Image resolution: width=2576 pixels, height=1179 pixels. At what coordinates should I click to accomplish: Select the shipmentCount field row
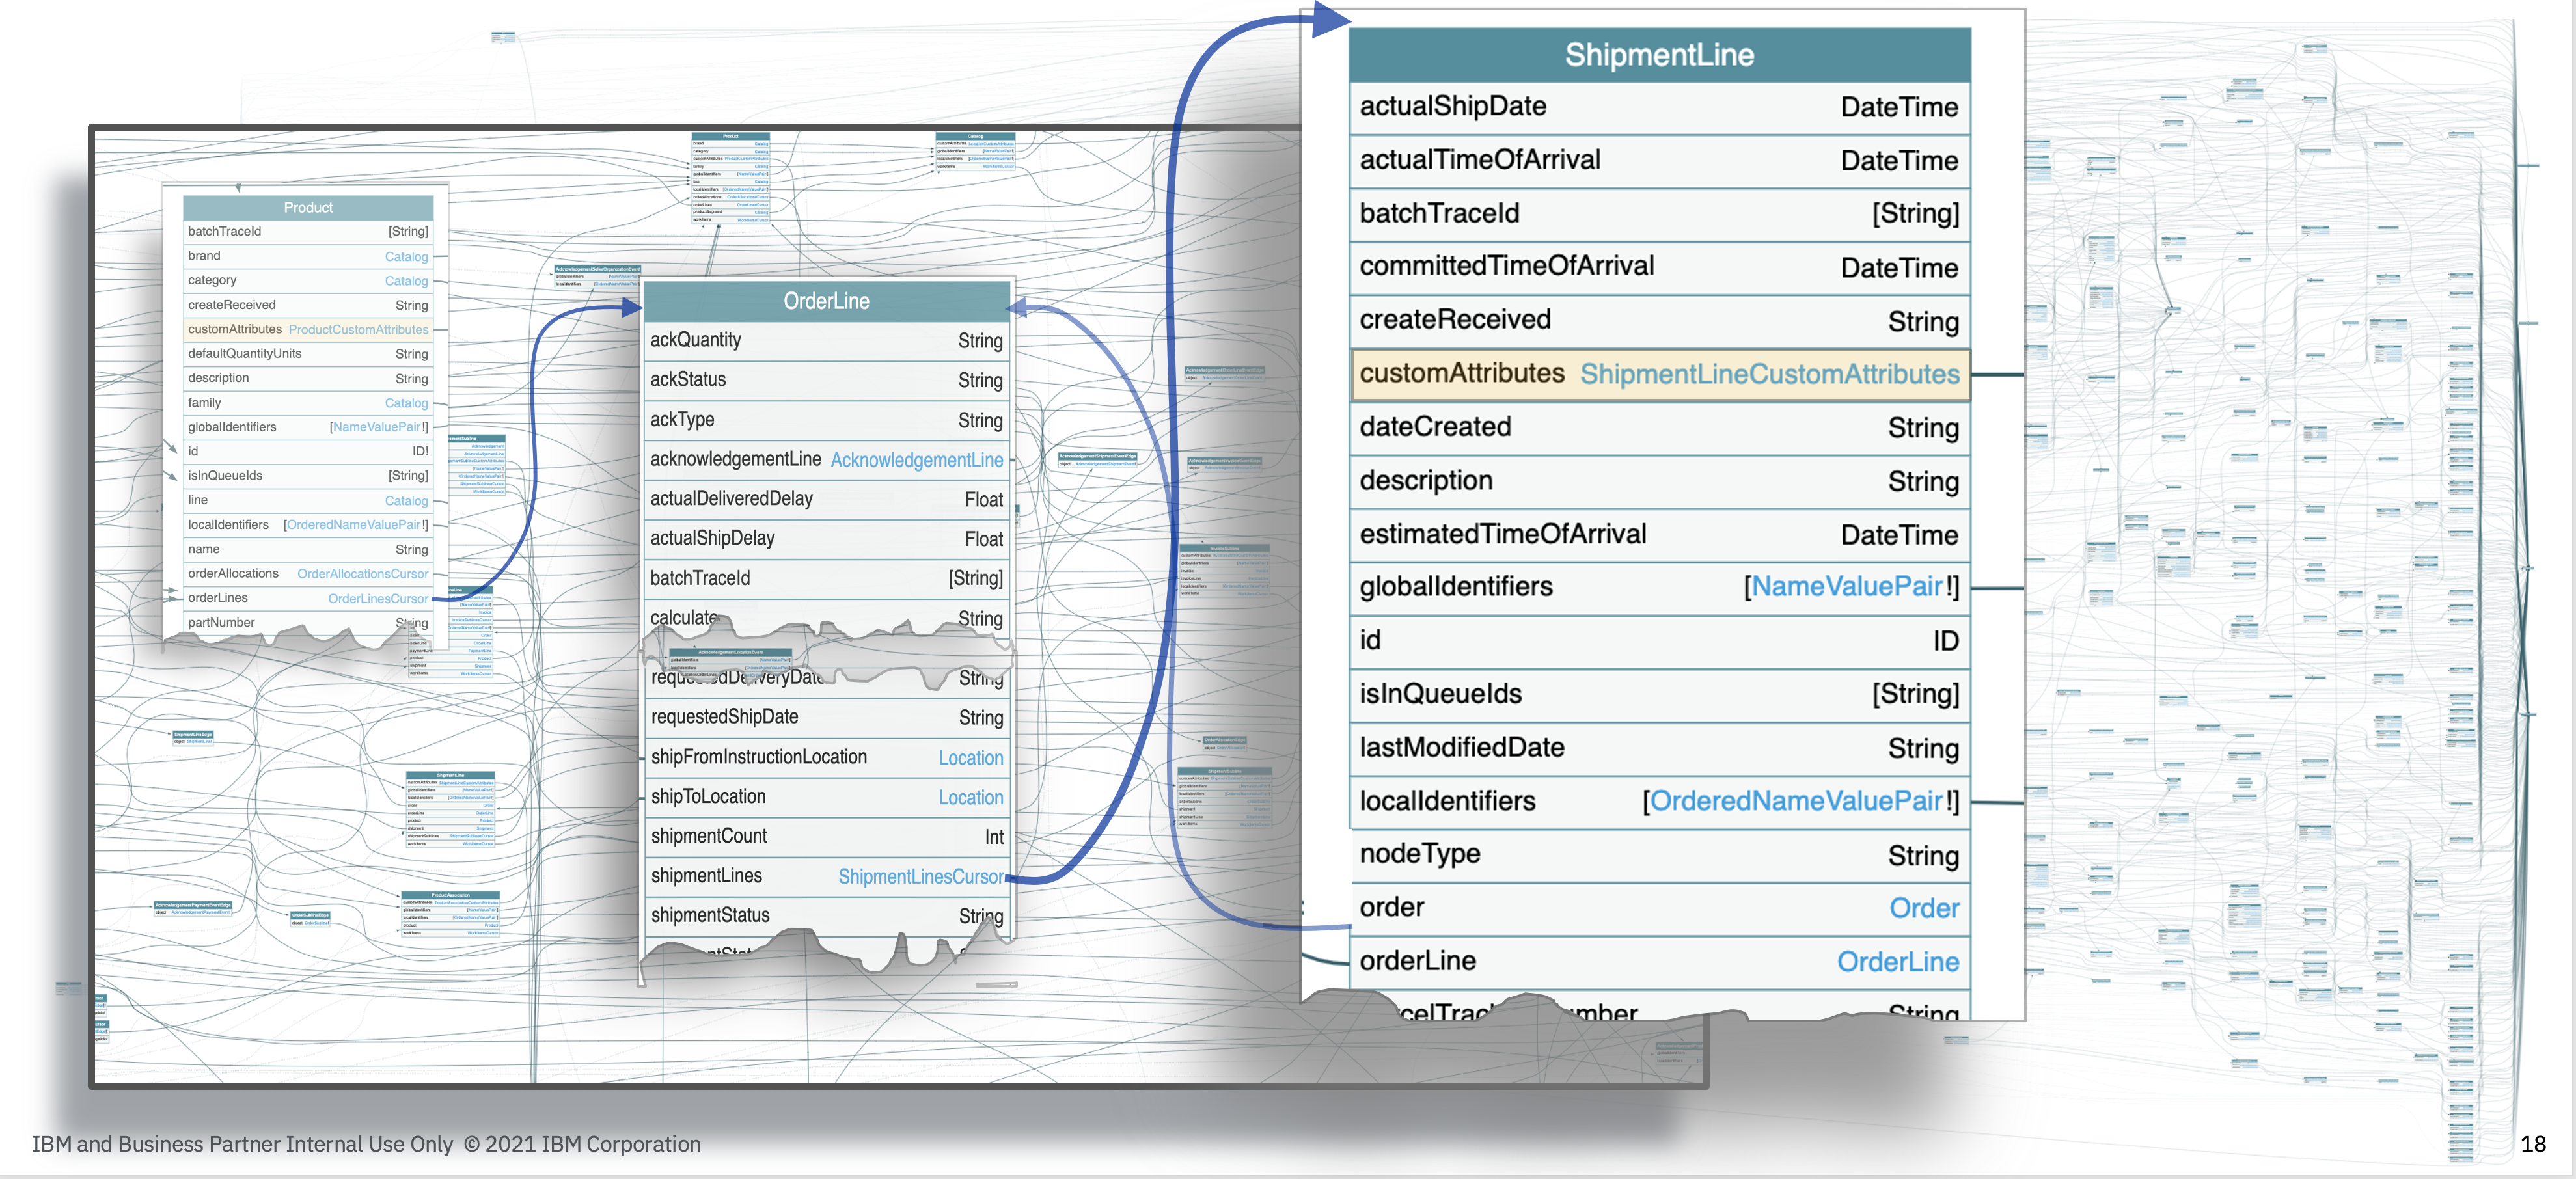(826, 837)
